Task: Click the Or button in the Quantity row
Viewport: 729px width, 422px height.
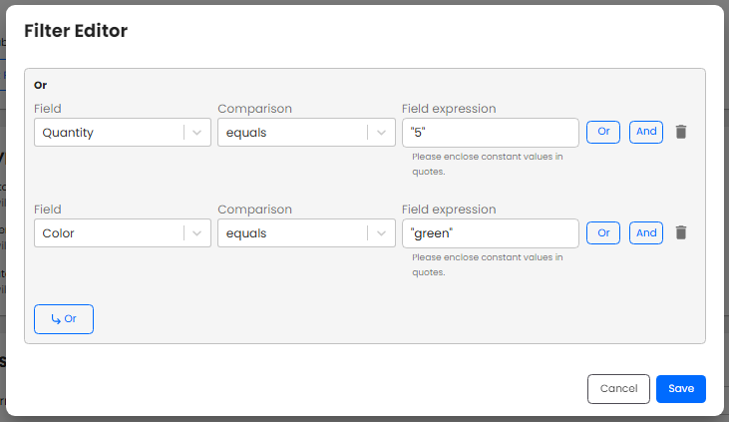Action: [x=603, y=132]
